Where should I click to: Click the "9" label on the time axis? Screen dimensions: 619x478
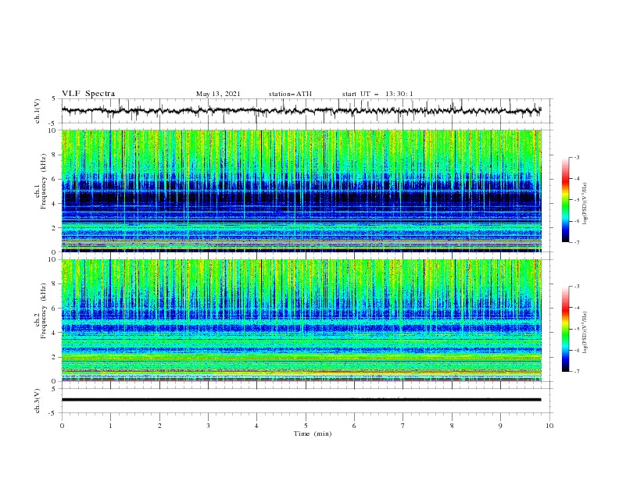tap(500, 426)
